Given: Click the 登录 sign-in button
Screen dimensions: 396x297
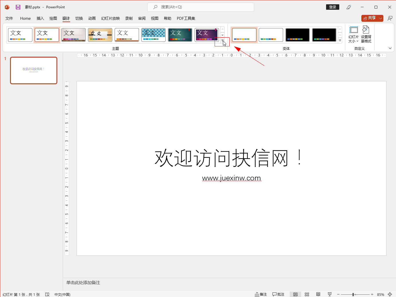Looking at the screenshot, I should [333, 7].
